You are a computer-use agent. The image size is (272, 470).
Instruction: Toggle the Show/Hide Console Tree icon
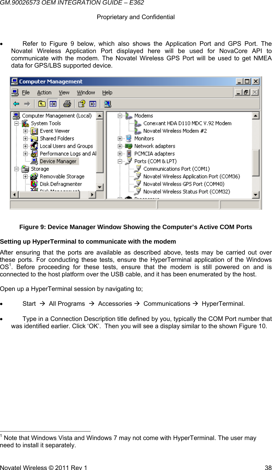click(x=53, y=104)
